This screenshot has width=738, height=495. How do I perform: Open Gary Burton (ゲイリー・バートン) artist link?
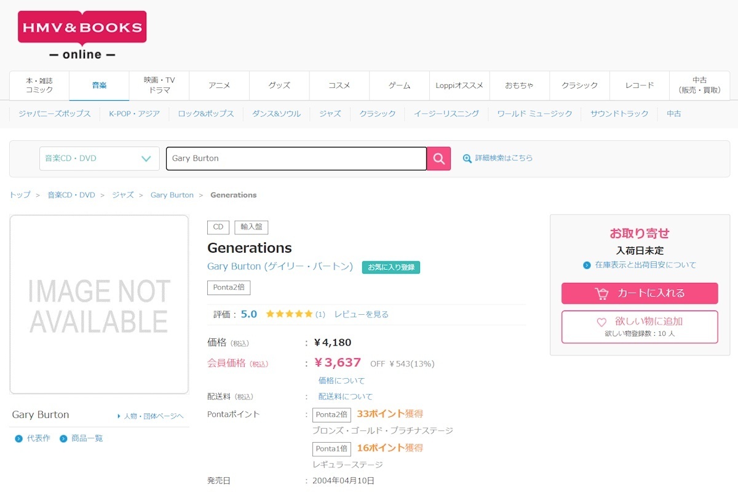pos(280,267)
